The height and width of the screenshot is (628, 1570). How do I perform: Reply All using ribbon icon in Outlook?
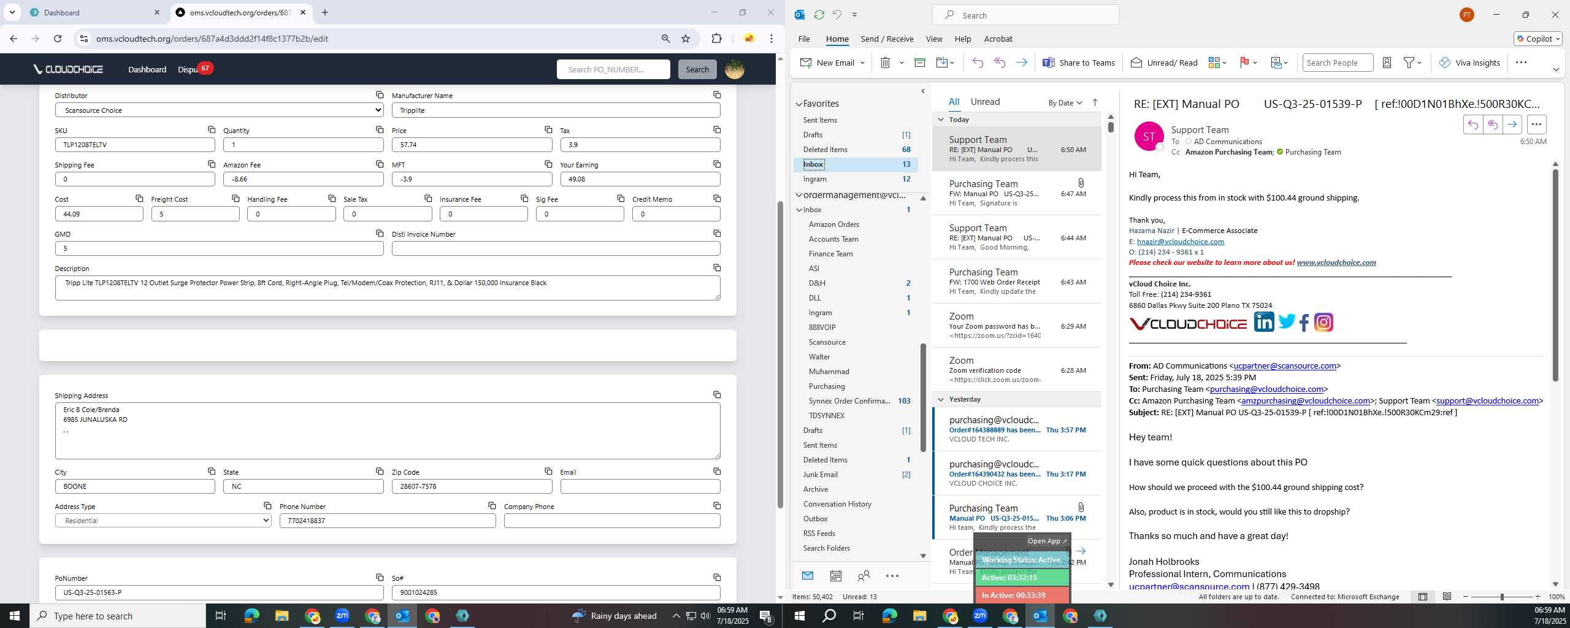[x=1000, y=63]
